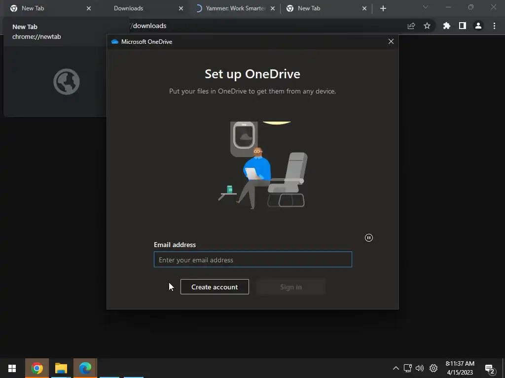The height and width of the screenshot is (378, 505).
Task: Close the Yammer tab
Action: tap(273, 8)
